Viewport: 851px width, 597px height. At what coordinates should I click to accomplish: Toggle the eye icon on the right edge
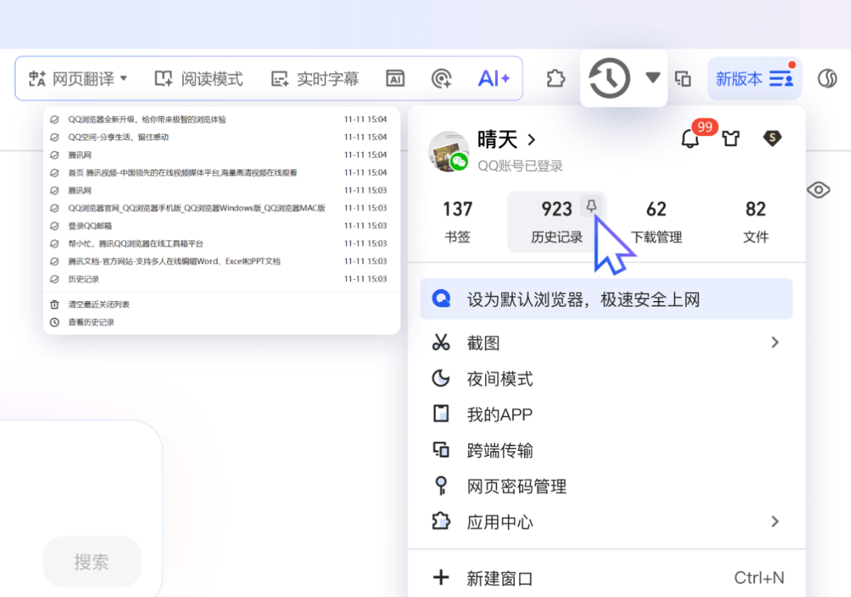pyautogui.click(x=818, y=190)
